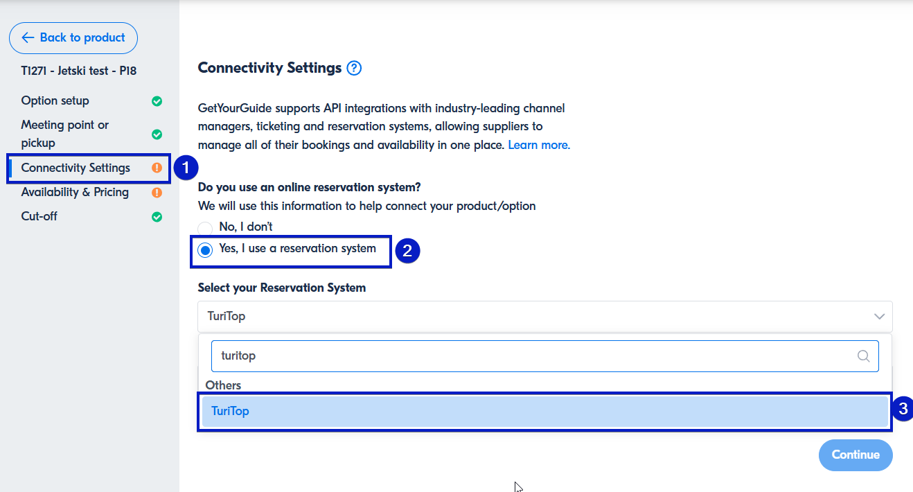The width and height of the screenshot is (913, 492).
Task: Select "No, I don't" radio option
Action: pos(205,228)
